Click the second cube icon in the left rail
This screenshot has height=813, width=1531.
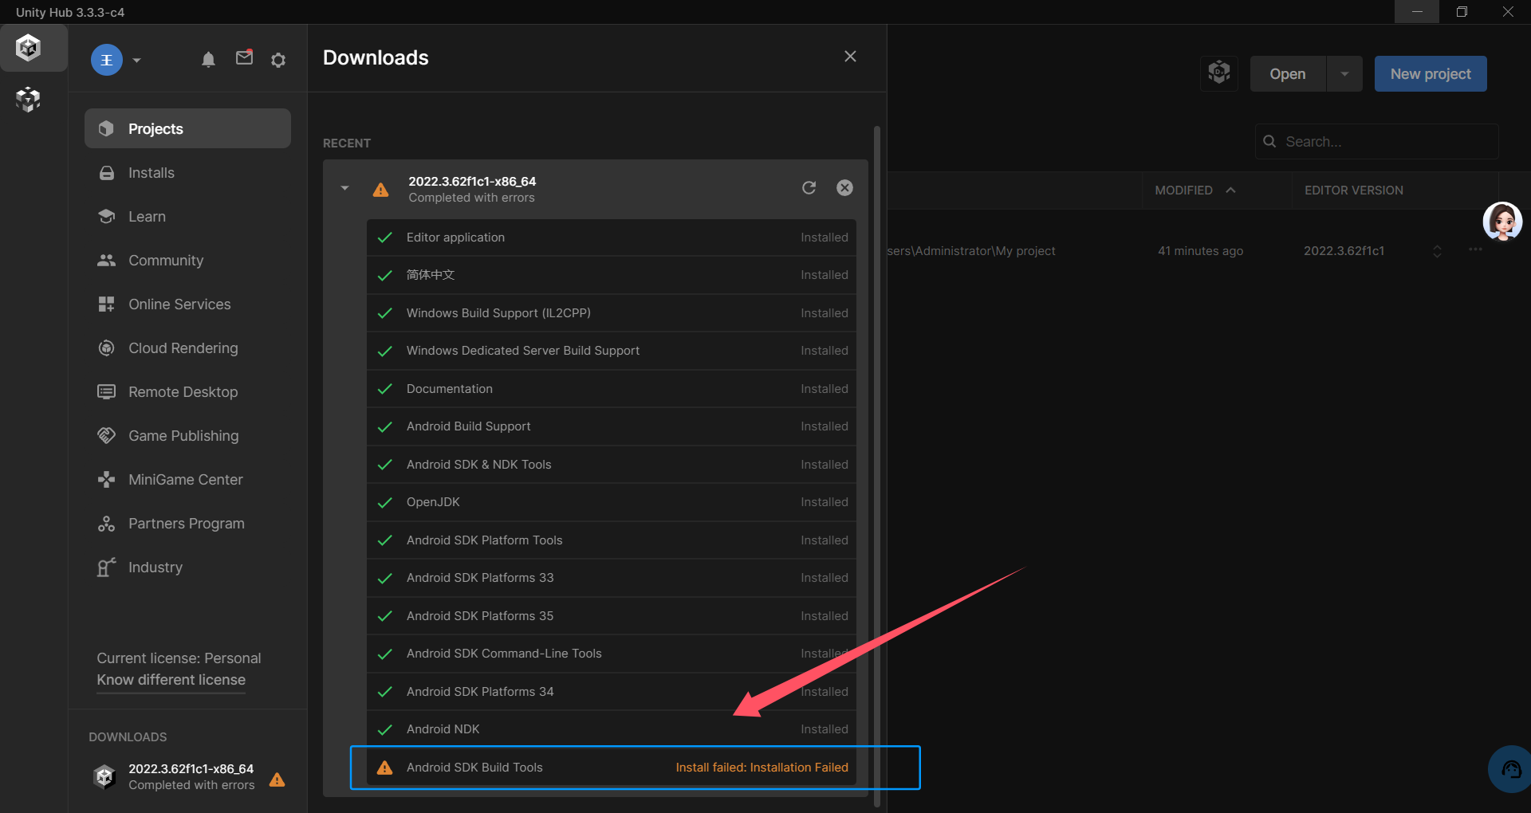coord(28,100)
